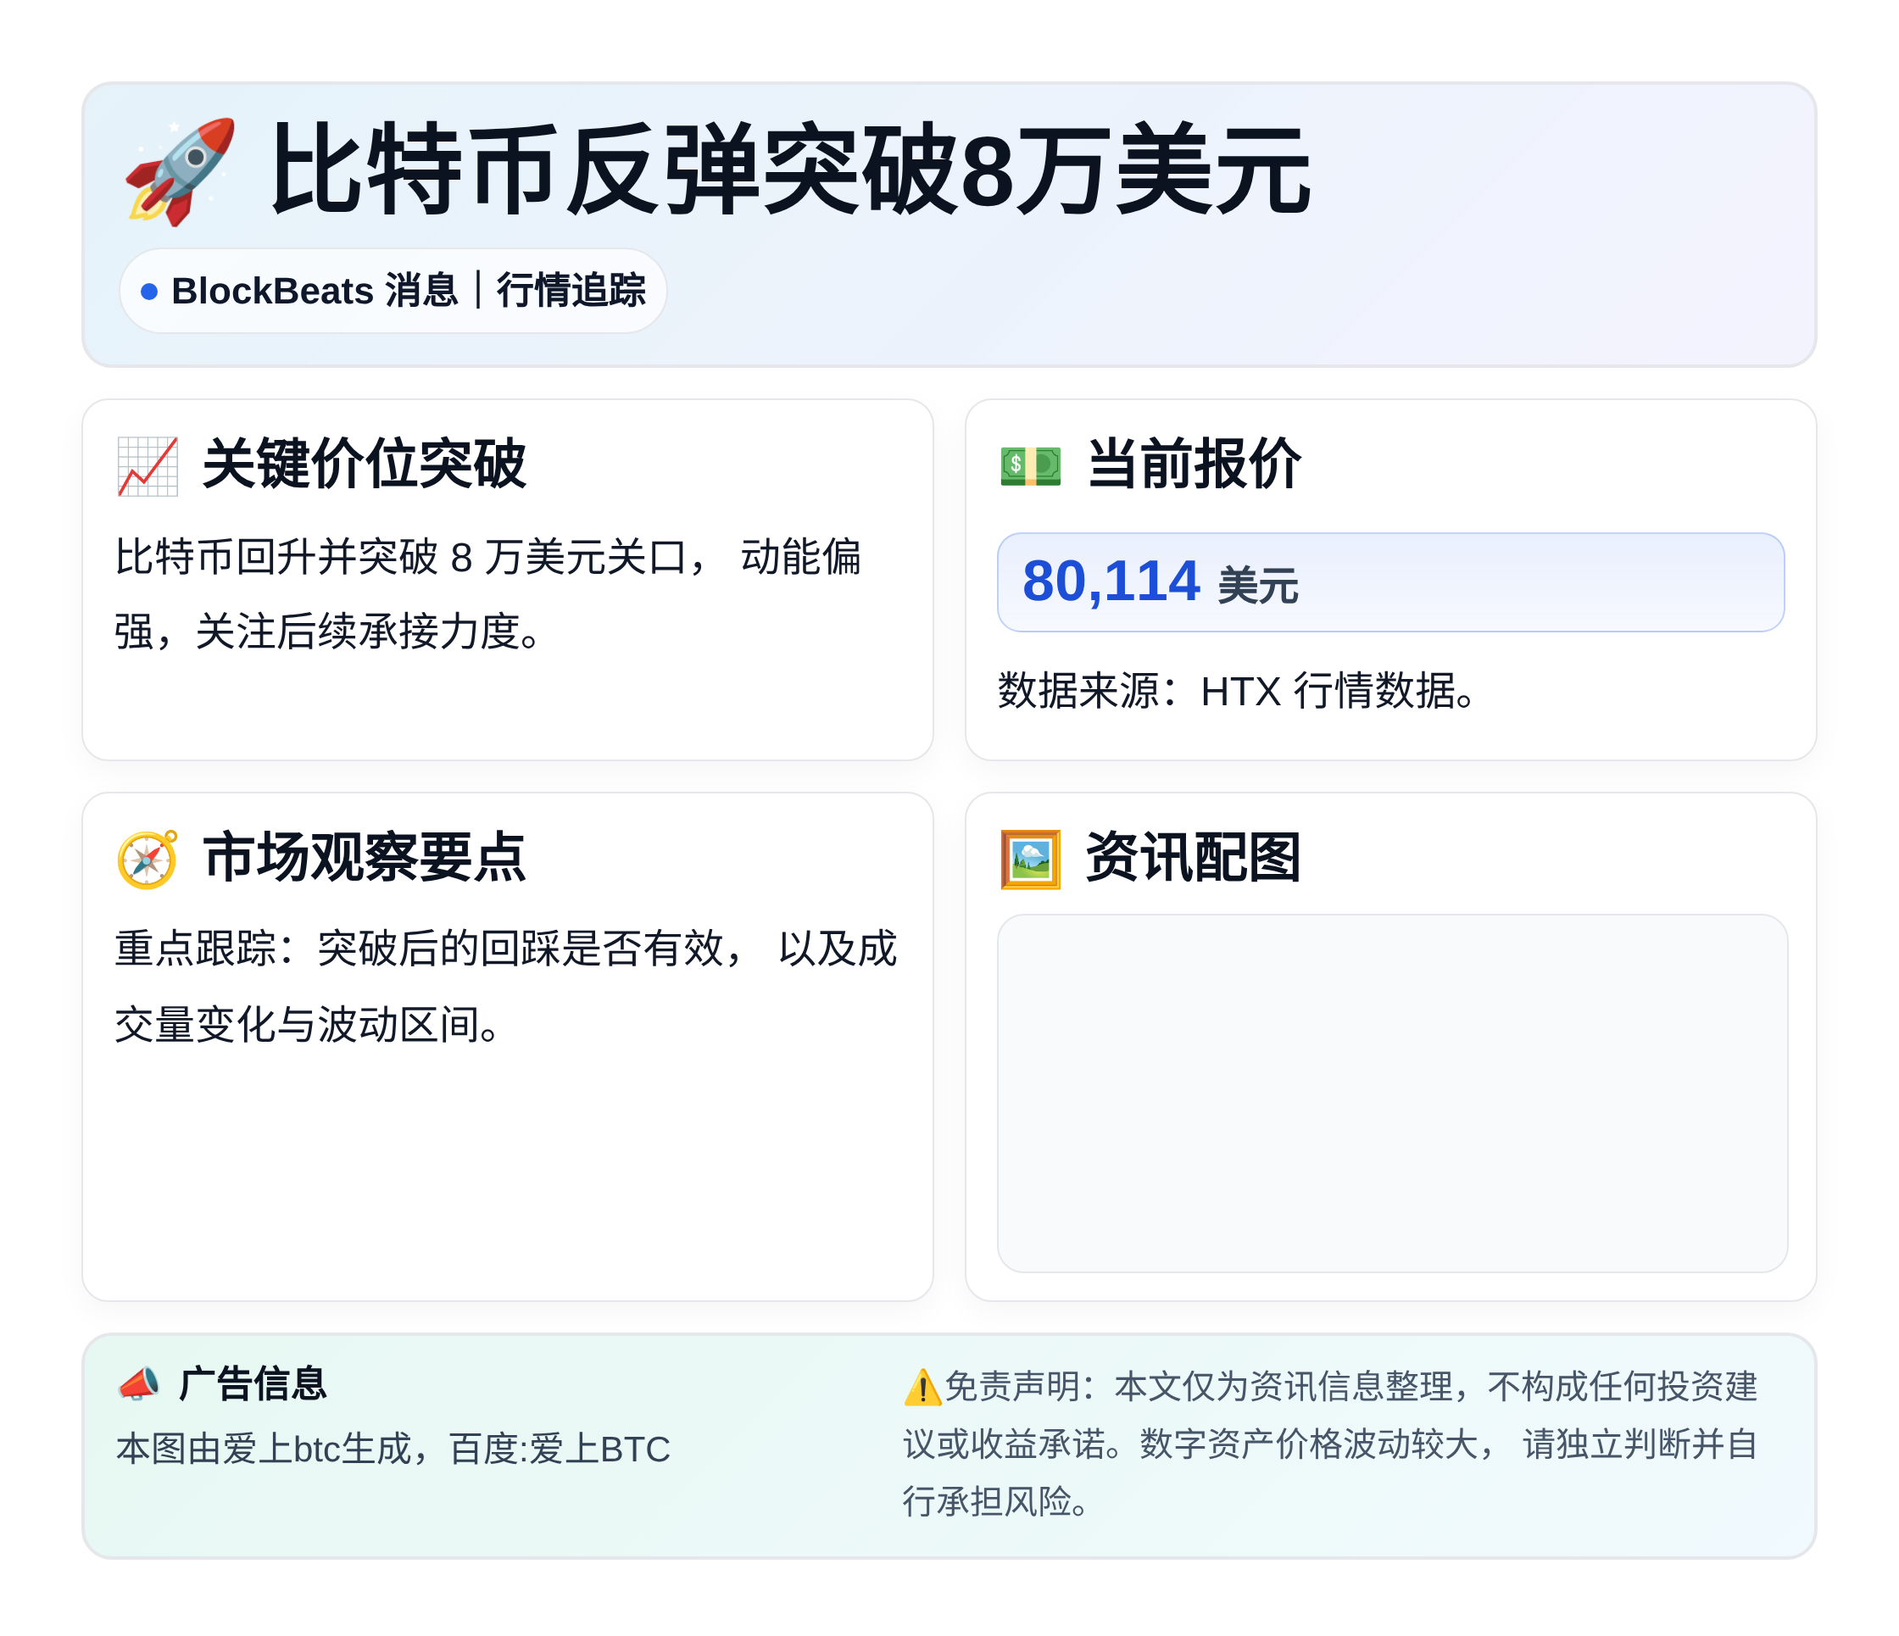Click the BlockBeats 消息｜行情追踪 badge
The height and width of the screenshot is (1636, 1899).
tap(393, 291)
